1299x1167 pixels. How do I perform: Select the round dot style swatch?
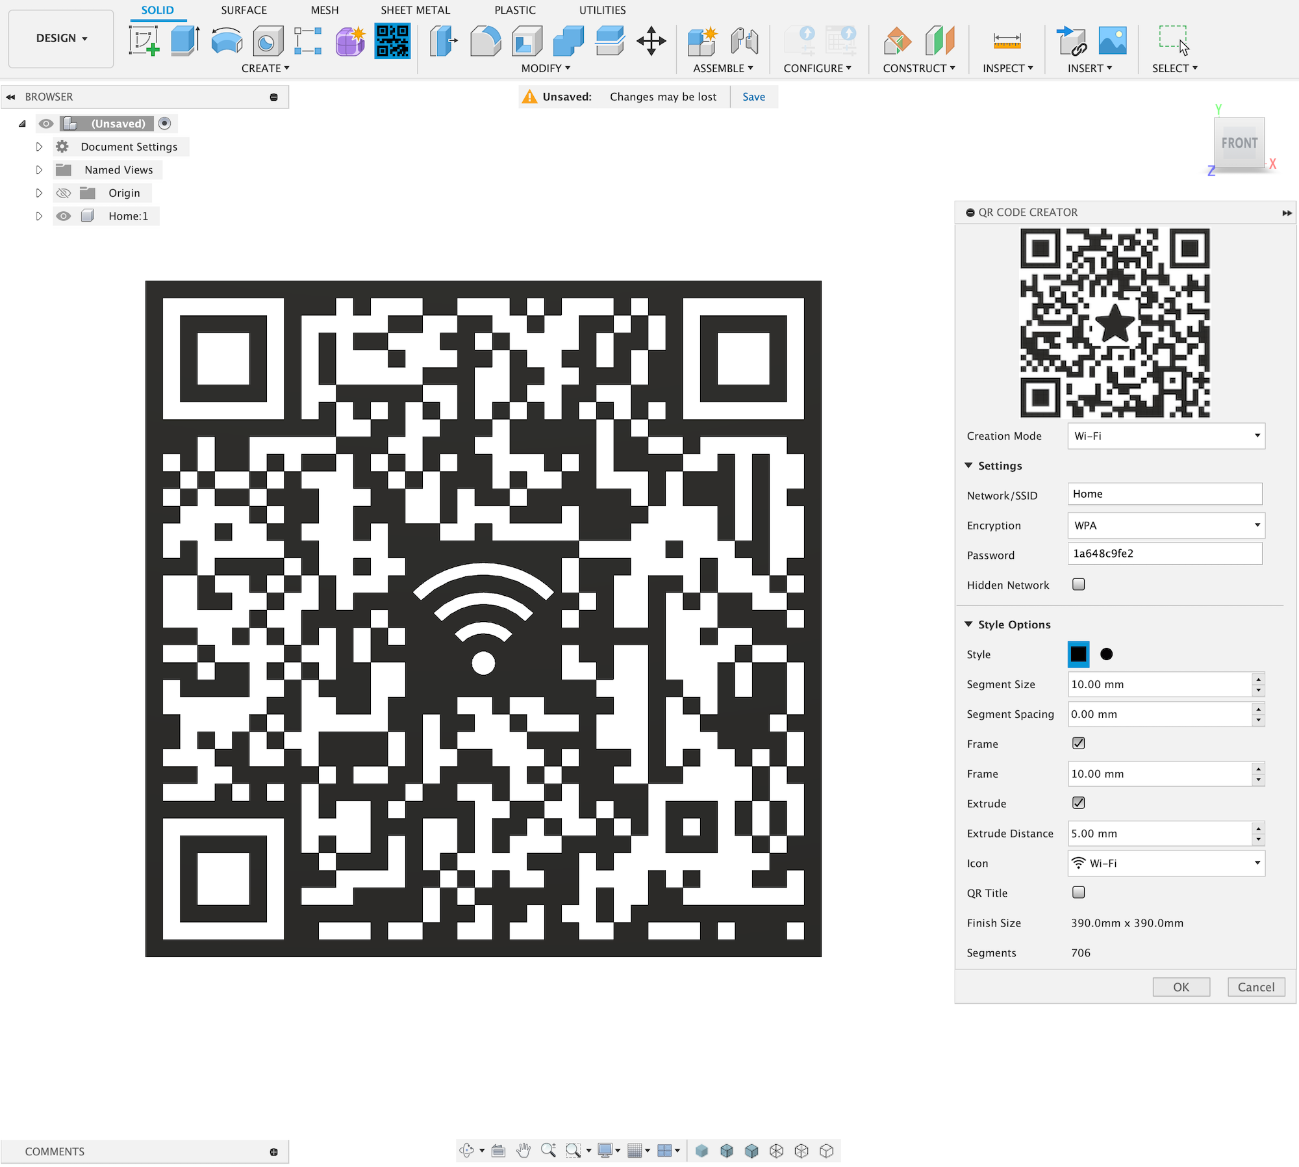[1107, 654]
